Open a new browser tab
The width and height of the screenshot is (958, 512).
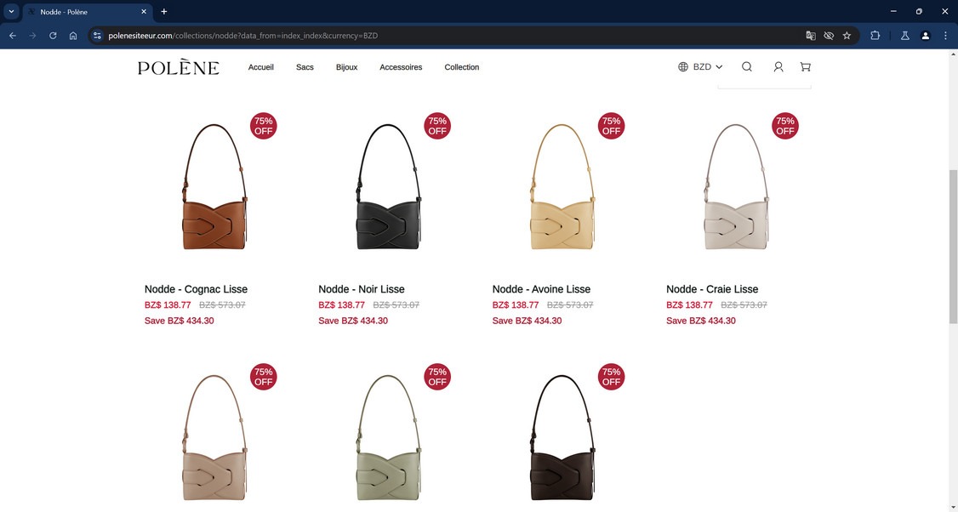(x=163, y=12)
